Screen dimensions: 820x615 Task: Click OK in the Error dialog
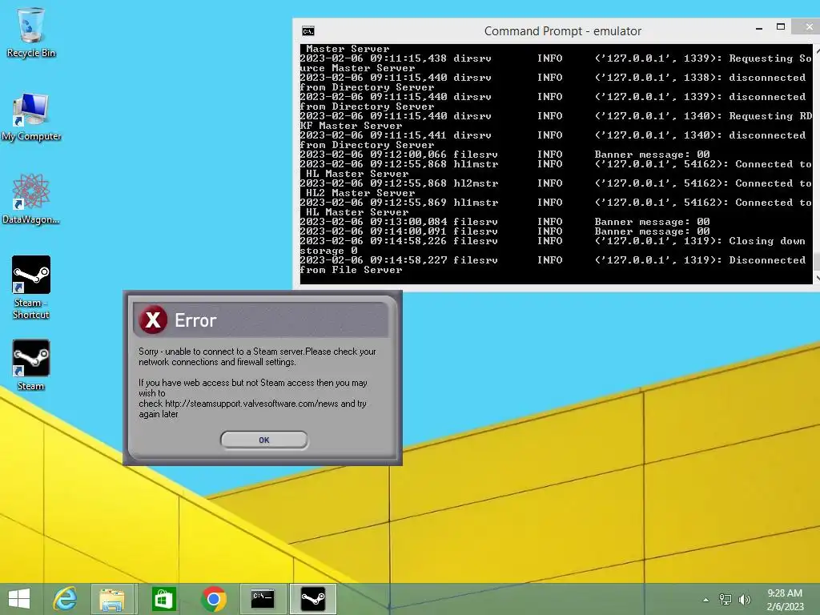tap(264, 440)
